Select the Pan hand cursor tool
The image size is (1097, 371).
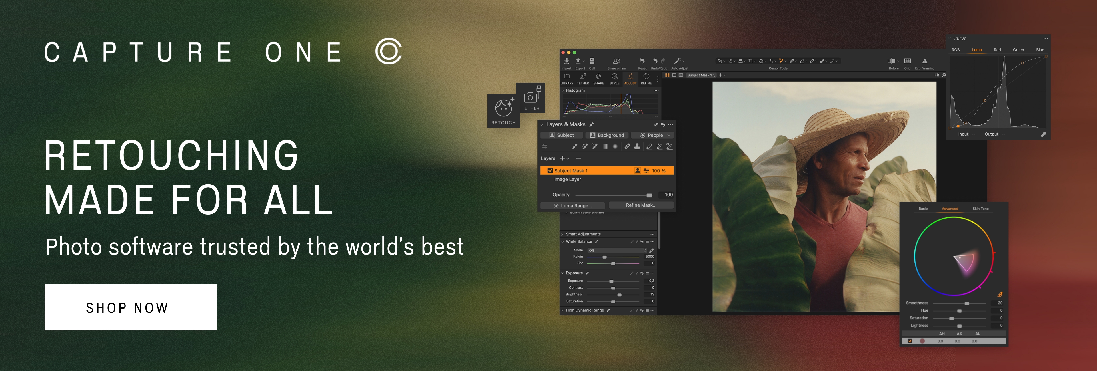[x=730, y=61]
